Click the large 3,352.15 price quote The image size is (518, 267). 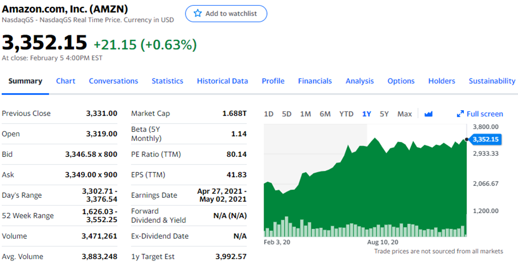44,43
